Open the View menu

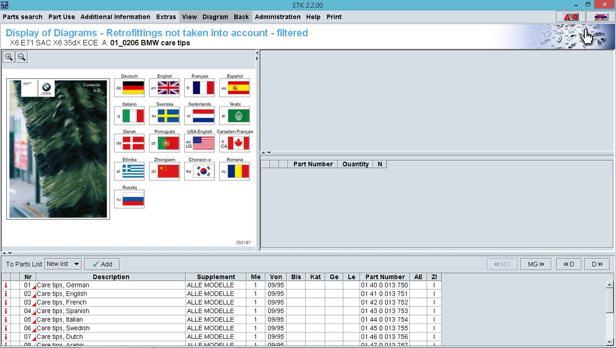pyautogui.click(x=190, y=17)
